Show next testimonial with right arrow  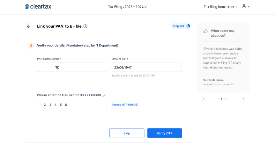243,99
